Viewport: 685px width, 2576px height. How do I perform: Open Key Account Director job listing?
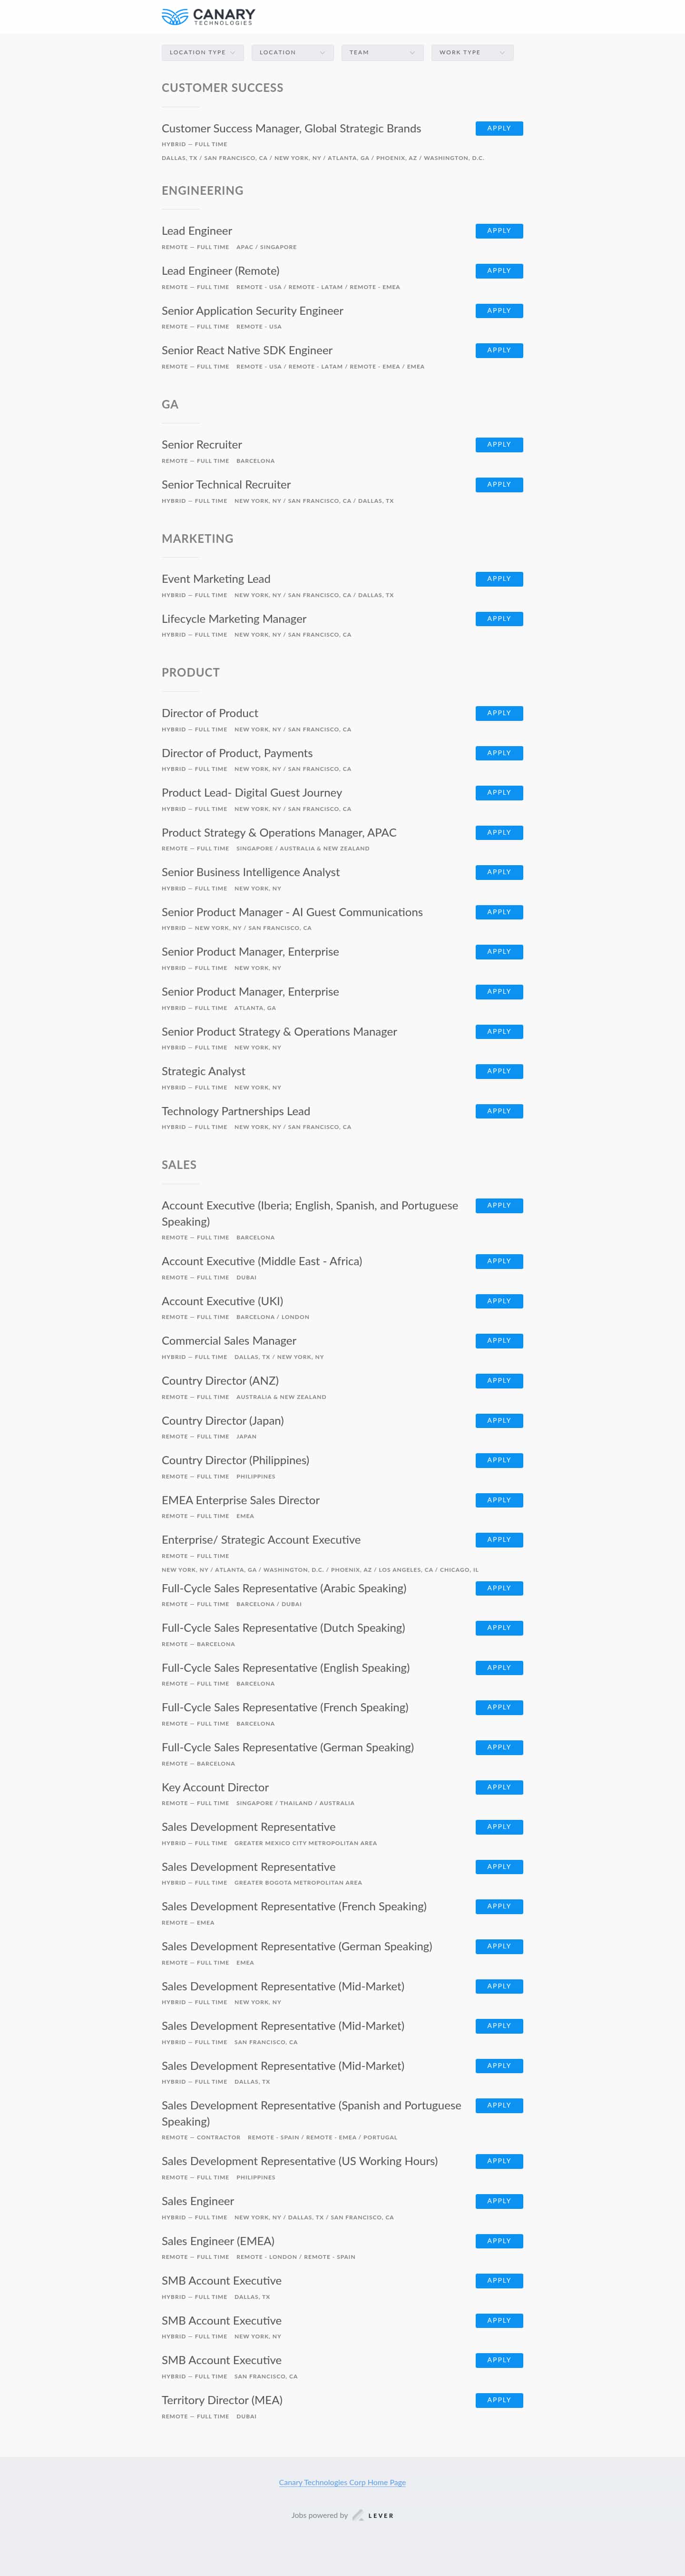pos(215,1787)
